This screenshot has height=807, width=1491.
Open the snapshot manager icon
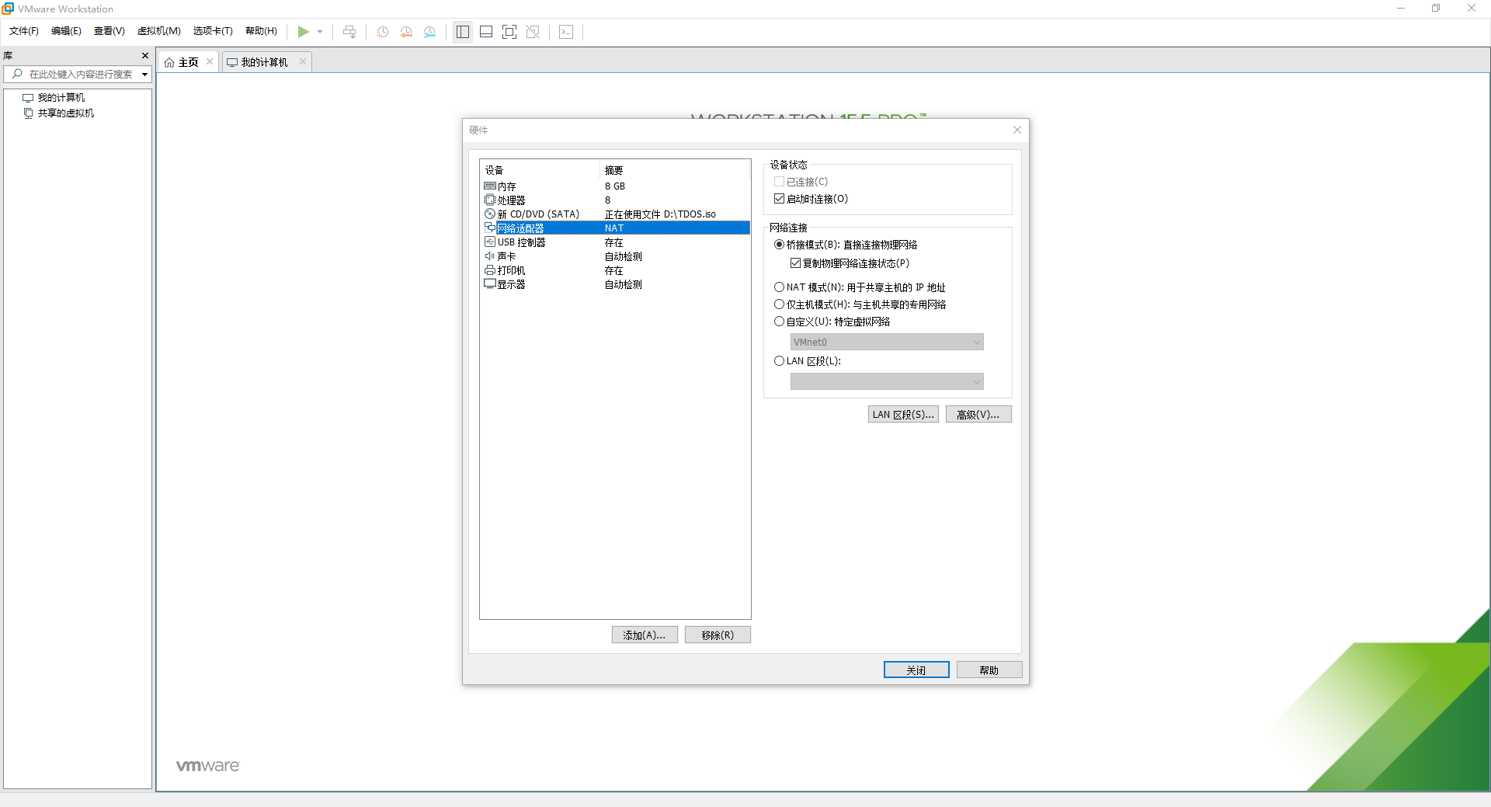429,32
